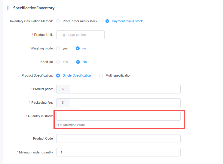Click the dollar prefix of Product price
The image size is (223, 164).
click(x=63, y=89)
